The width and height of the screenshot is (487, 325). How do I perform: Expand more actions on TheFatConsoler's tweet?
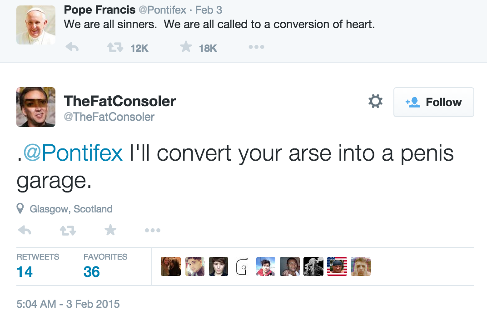tap(153, 231)
